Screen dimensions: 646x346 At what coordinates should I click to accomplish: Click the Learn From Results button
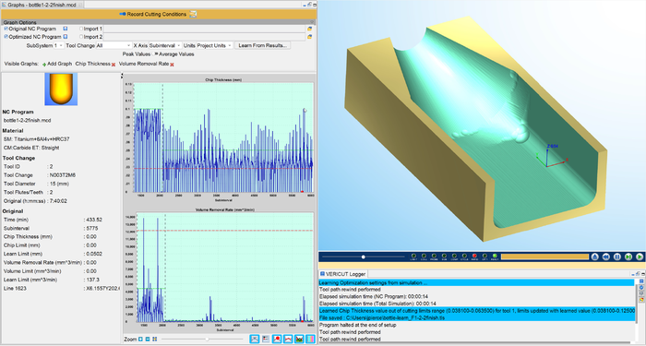[x=262, y=45]
